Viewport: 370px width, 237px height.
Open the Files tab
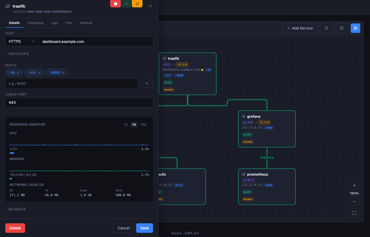click(x=69, y=23)
